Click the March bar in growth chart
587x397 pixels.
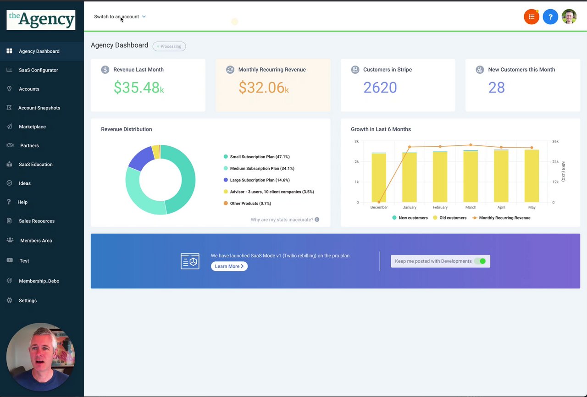pos(471,176)
